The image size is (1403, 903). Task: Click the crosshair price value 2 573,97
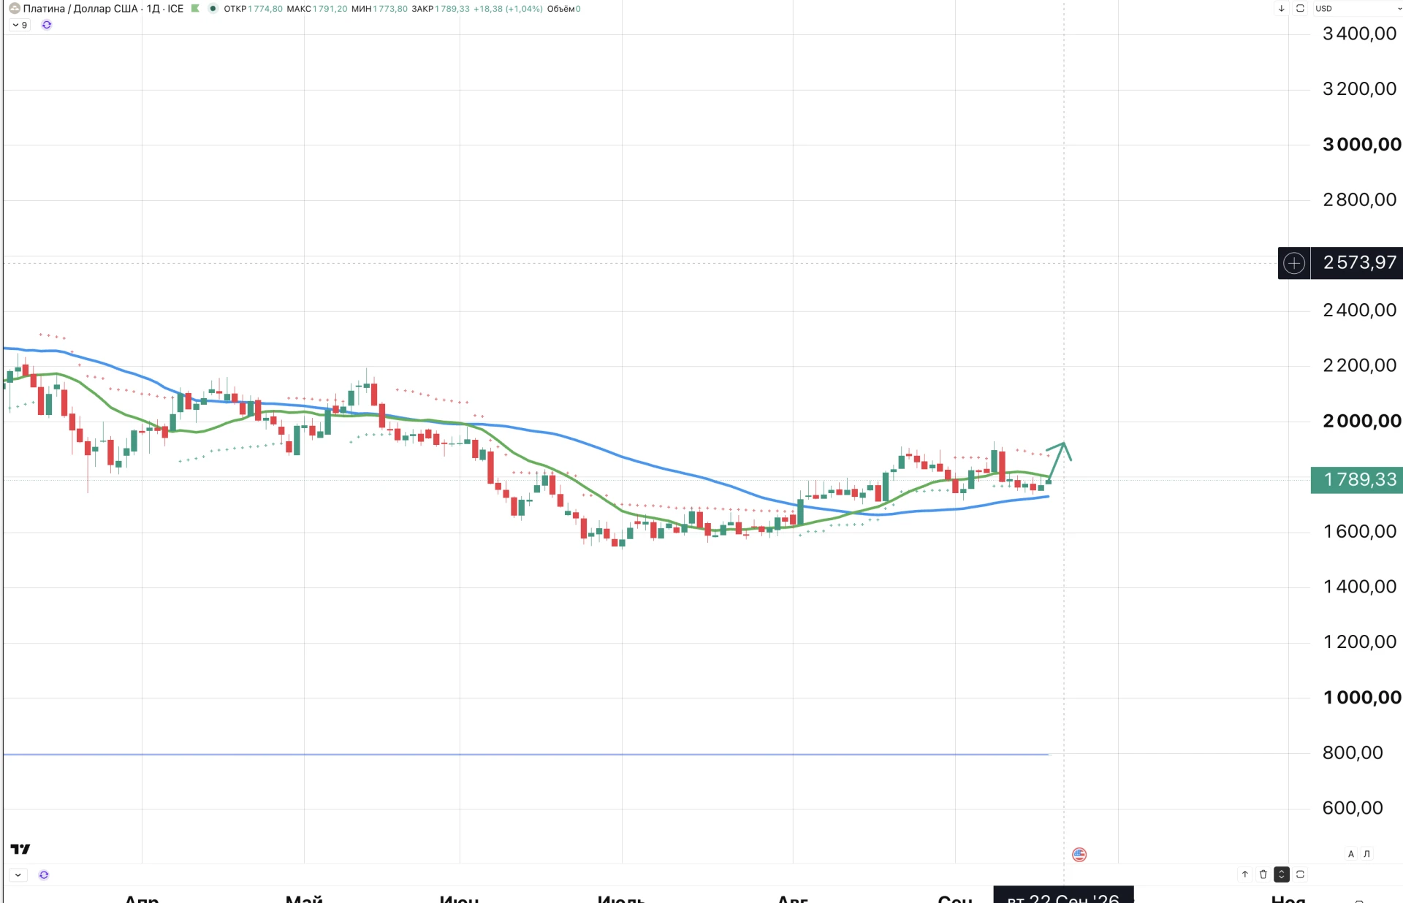pos(1357,263)
